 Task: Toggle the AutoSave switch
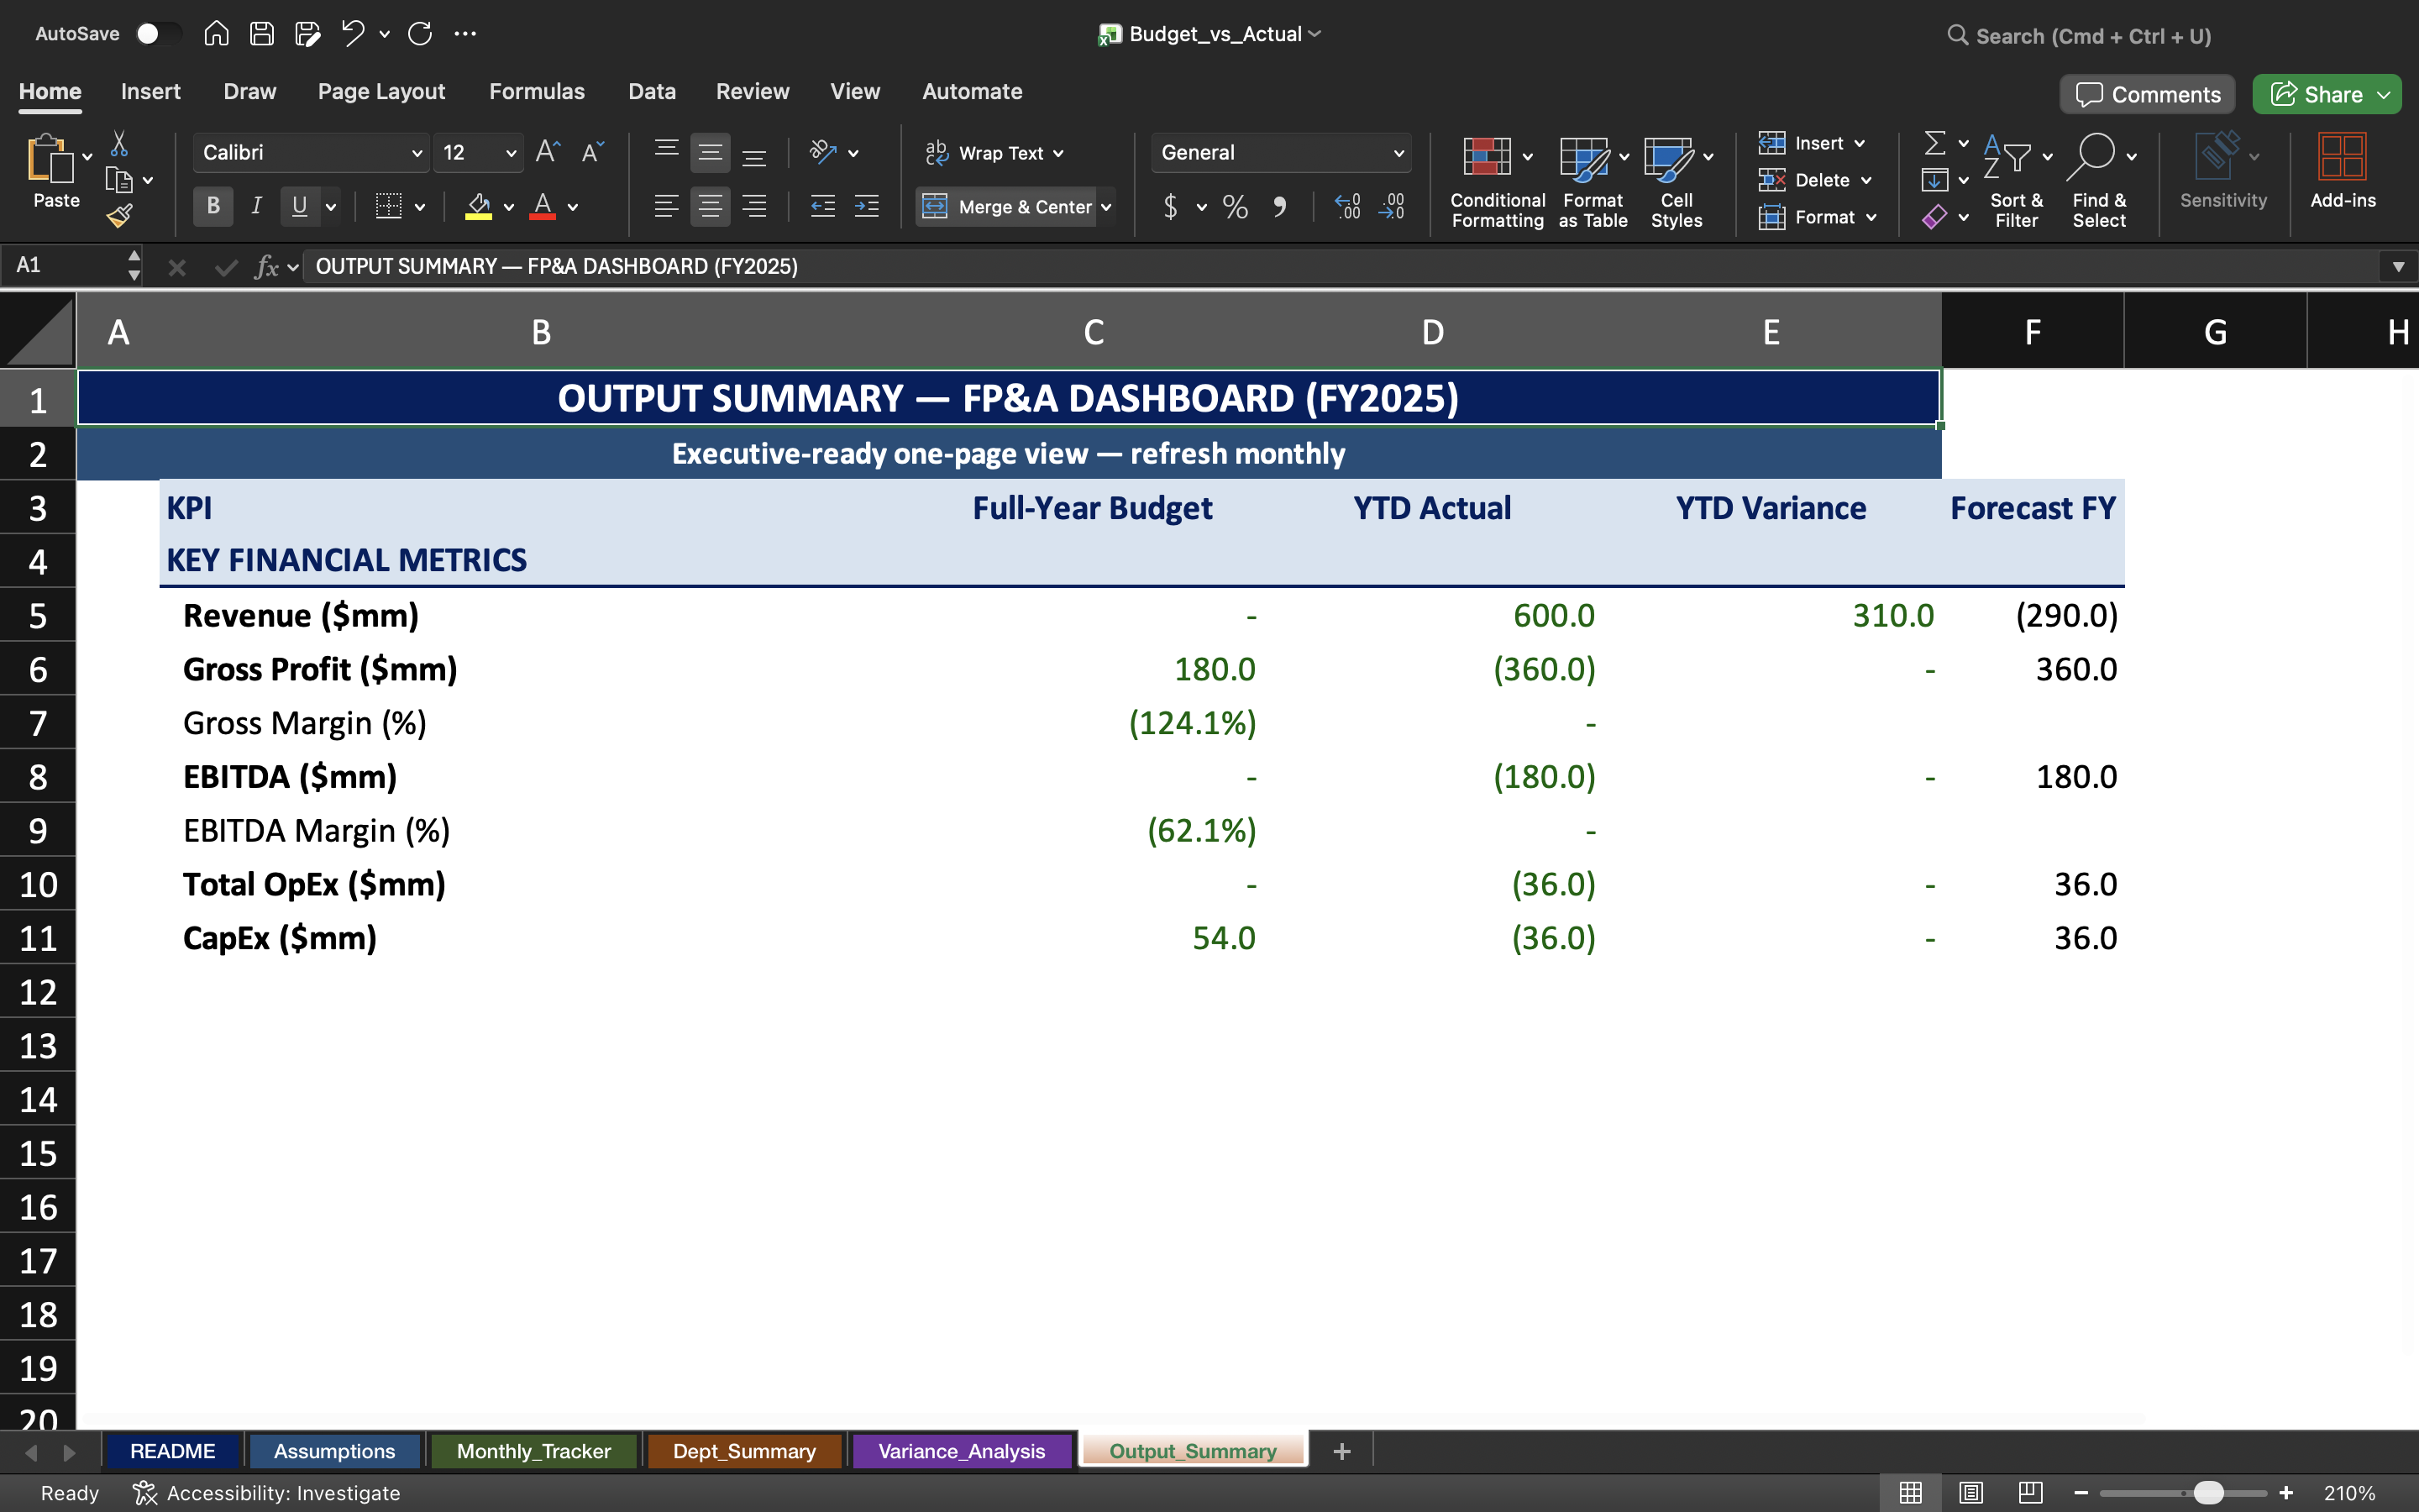158,34
